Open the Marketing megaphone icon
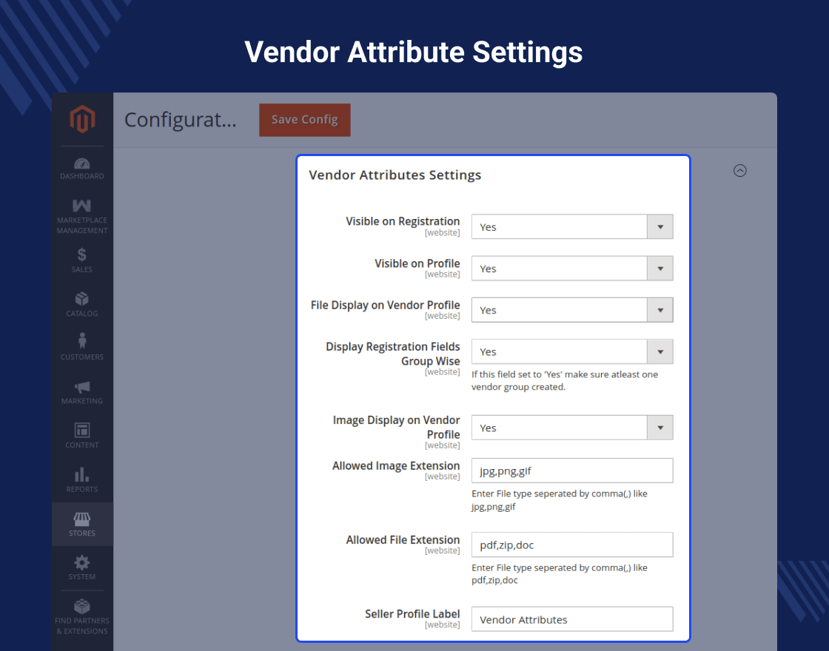This screenshot has height=651, width=829. pos(82,387)
